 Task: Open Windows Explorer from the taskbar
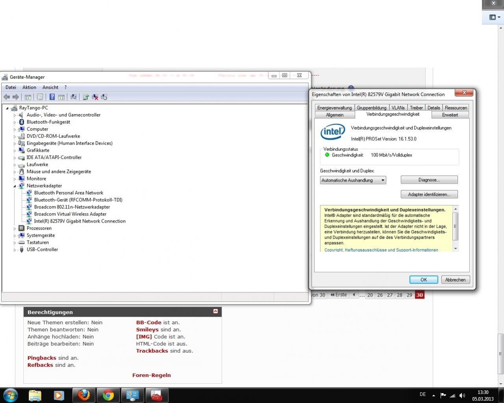[35, 395]
